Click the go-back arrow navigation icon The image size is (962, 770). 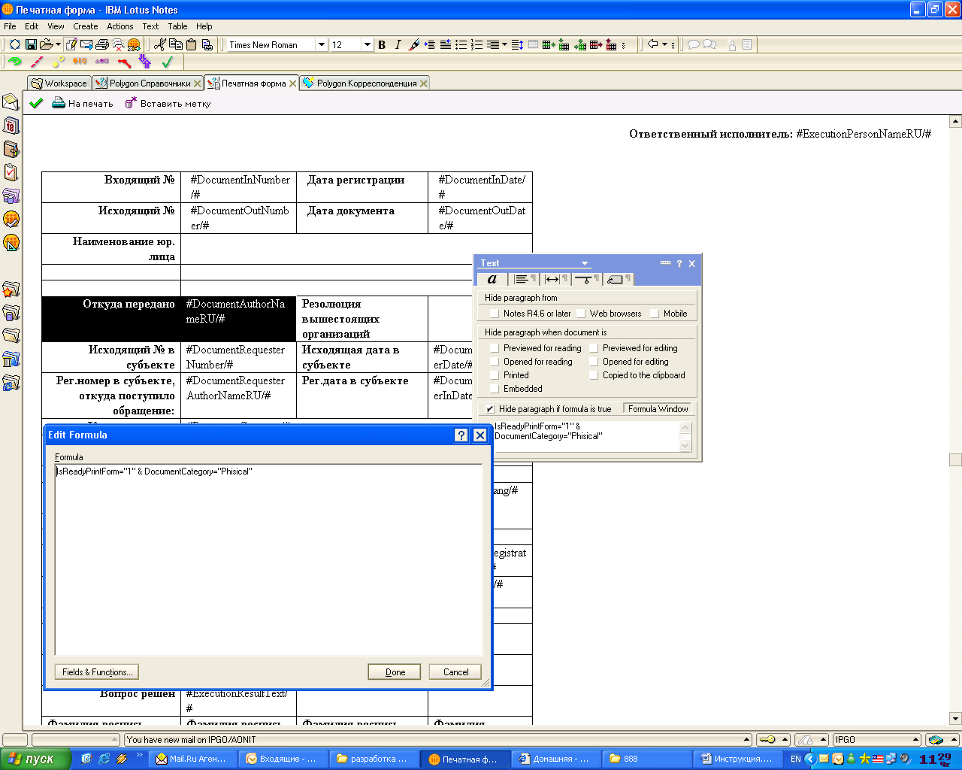[652, 44]
